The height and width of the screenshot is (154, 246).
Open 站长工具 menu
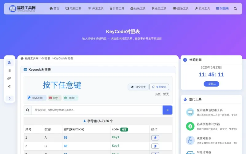[x=138, y=9]
